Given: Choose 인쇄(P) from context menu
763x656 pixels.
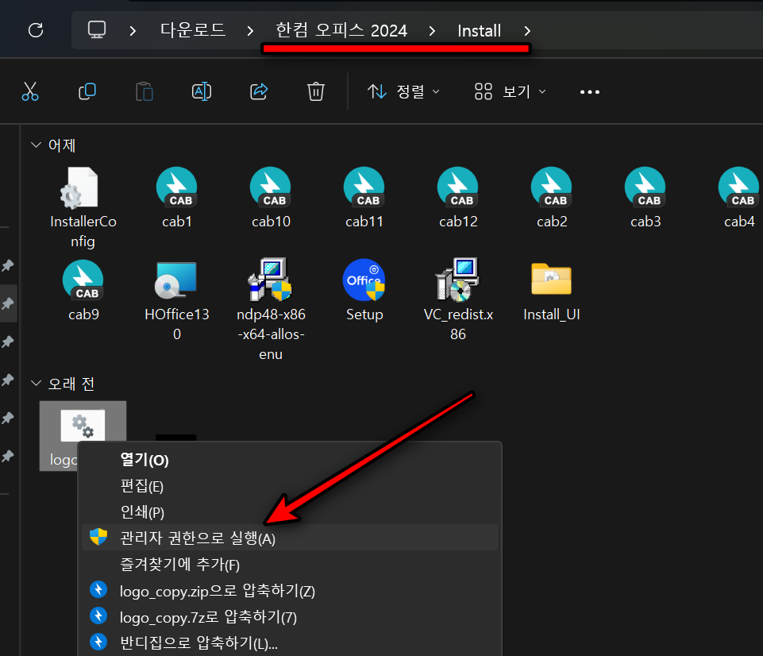Looking at the screenshot, I should click(x=290, y=511).
